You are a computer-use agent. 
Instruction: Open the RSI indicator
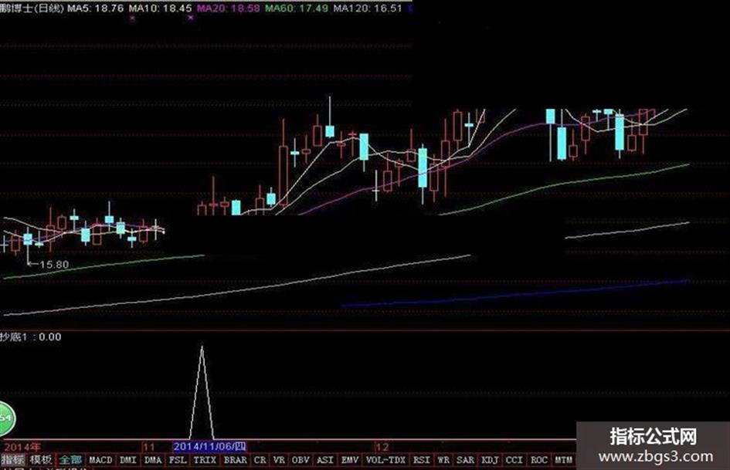(x=421, y=460)
